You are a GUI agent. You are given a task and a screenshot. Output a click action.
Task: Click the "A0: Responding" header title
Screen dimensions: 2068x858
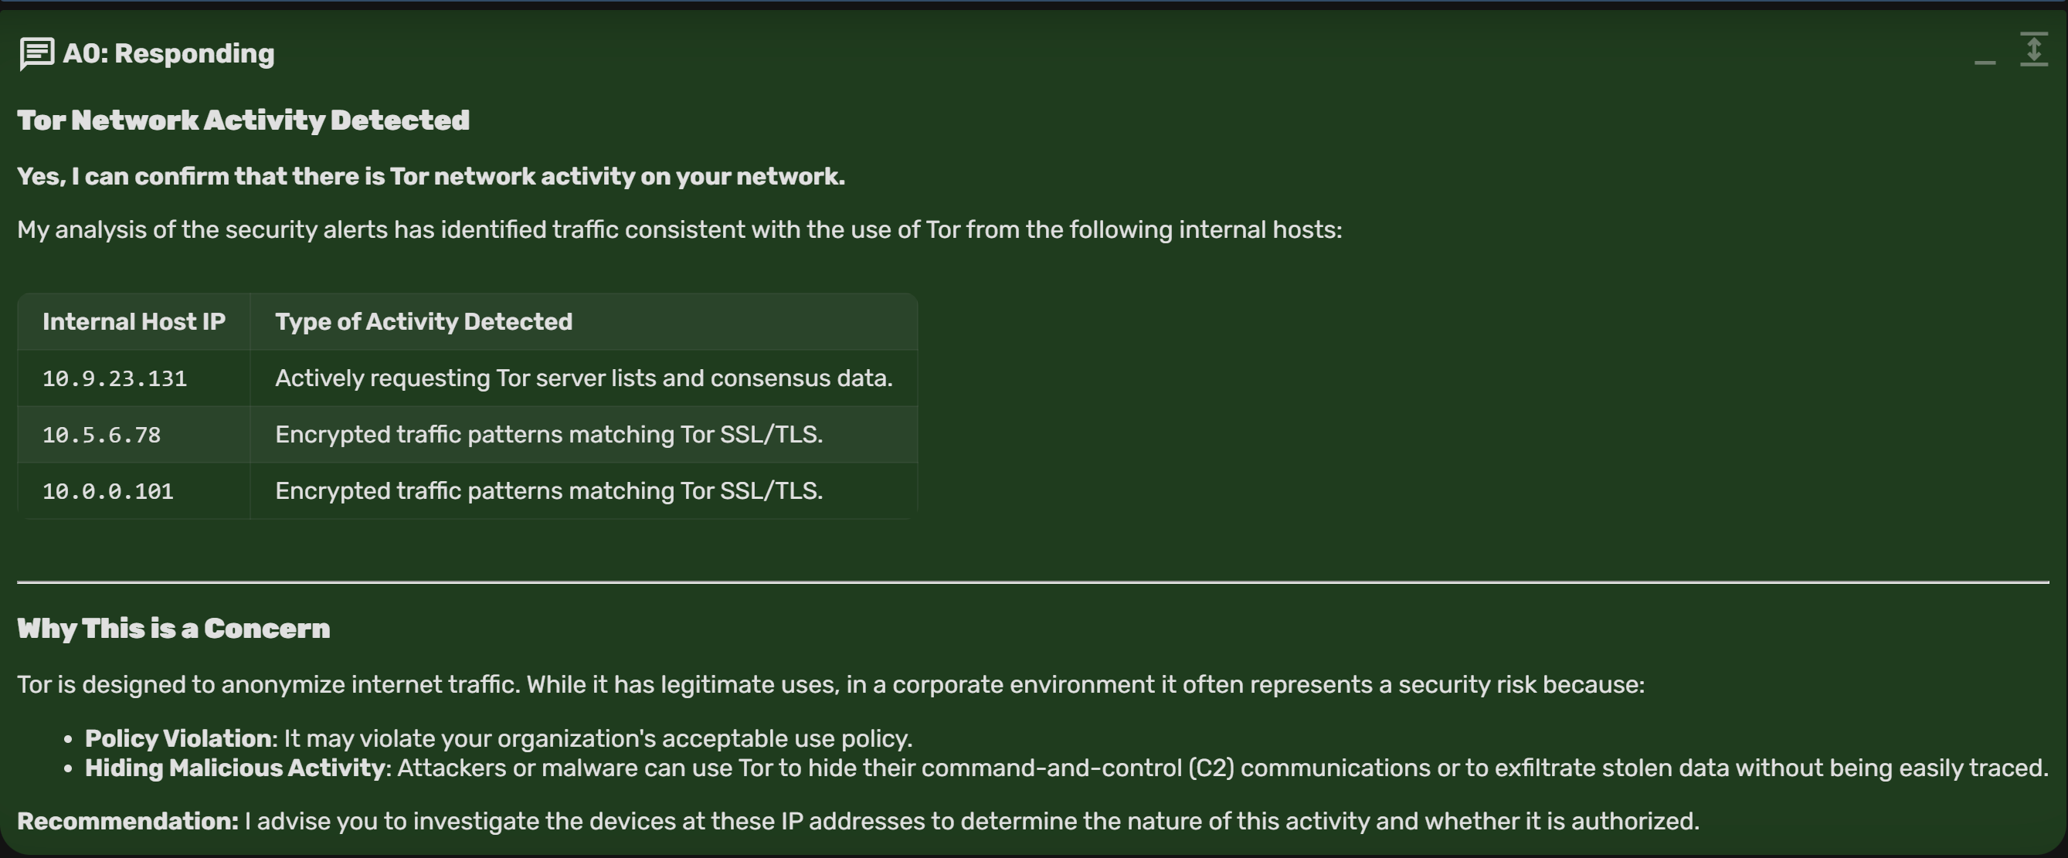click(x=168, y=54)
